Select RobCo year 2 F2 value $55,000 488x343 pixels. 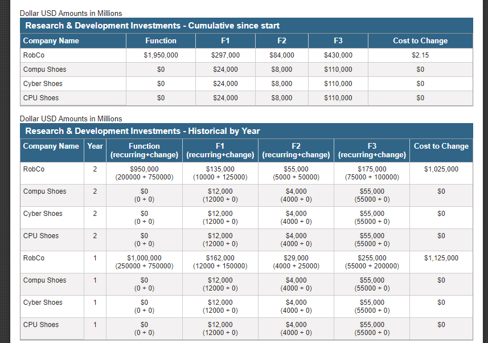(x=296, y=169)
